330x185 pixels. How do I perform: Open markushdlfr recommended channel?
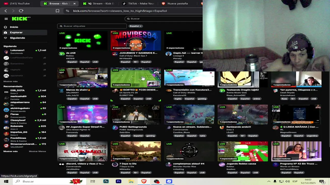(x=25, y=98)
